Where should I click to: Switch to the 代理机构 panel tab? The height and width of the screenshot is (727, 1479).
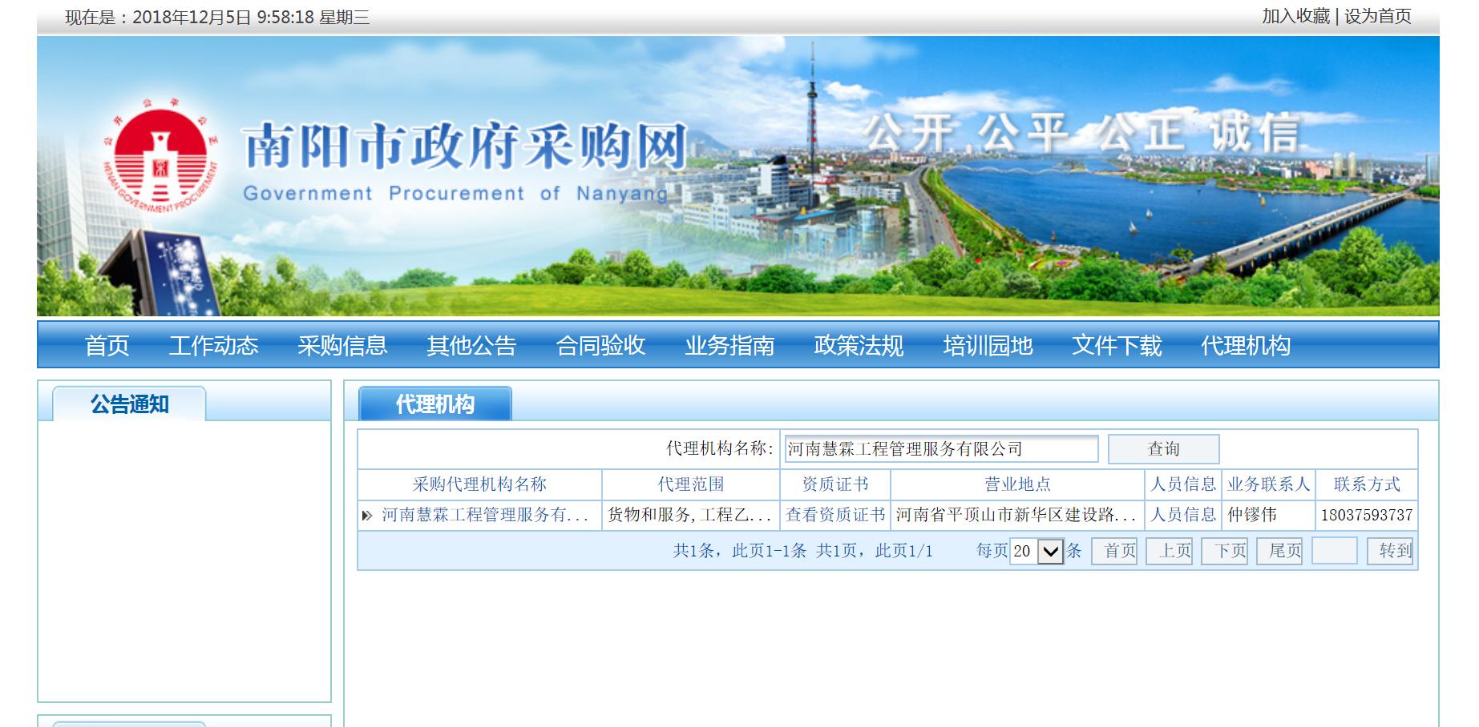point(434,404)
